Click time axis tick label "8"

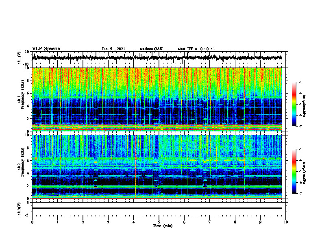[x=235, y=222]
